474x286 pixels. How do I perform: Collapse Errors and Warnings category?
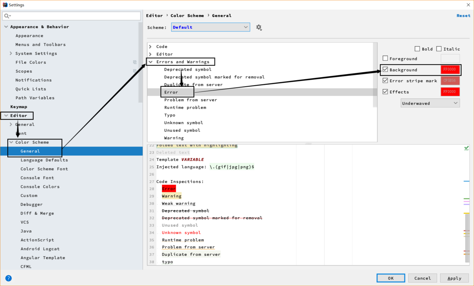point(151,62)
